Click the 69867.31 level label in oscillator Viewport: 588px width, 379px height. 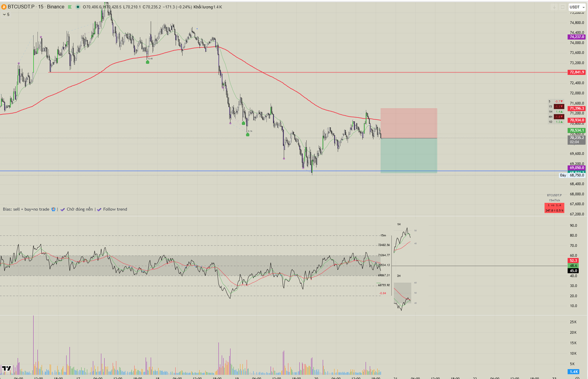(384, 276)
